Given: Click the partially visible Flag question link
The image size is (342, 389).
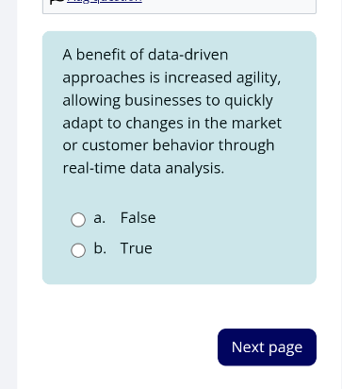Looking at the screenshot, I should 105,1.
